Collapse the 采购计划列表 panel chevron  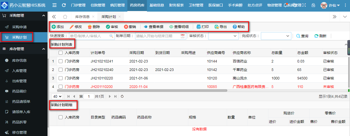[346, 44]
